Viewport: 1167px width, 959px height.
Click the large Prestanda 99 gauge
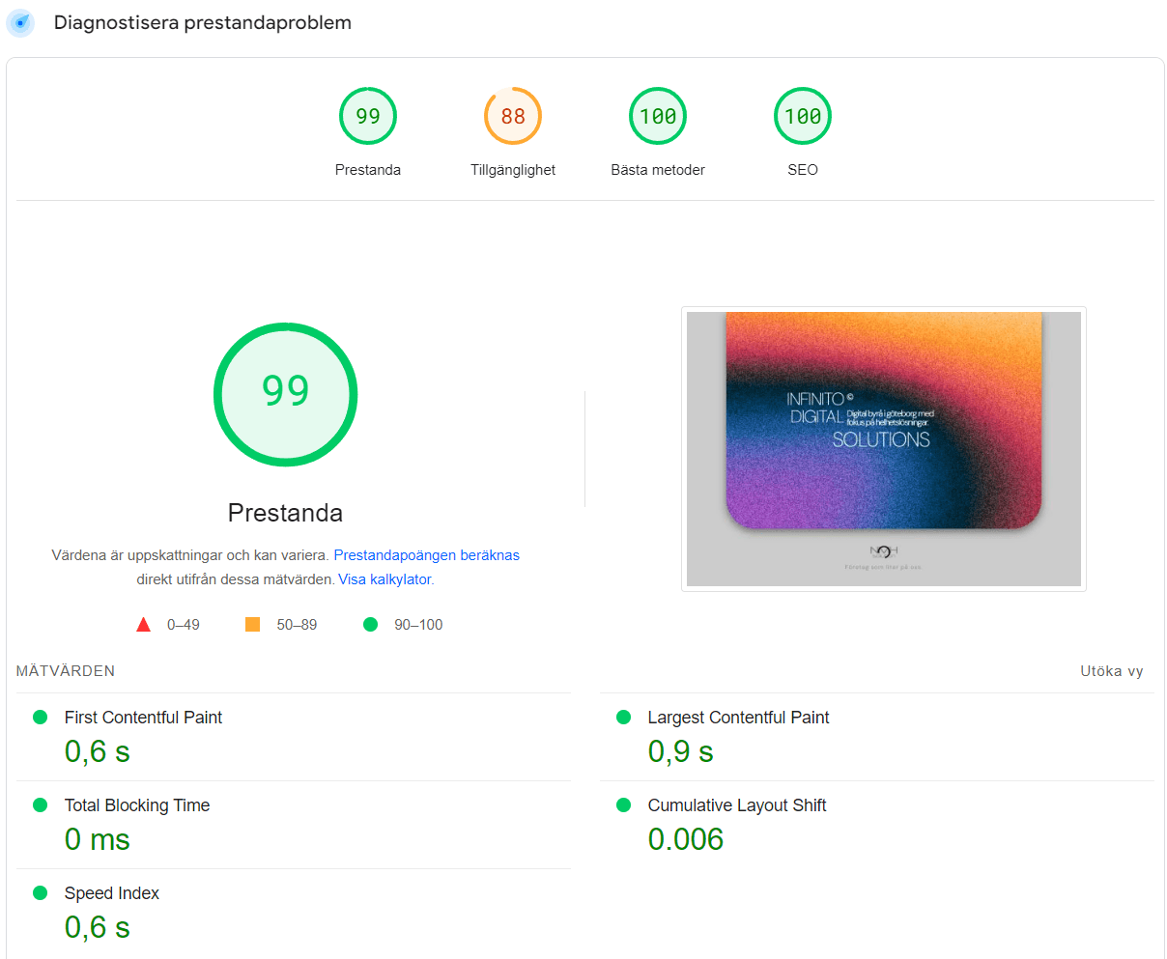(286, 394)
